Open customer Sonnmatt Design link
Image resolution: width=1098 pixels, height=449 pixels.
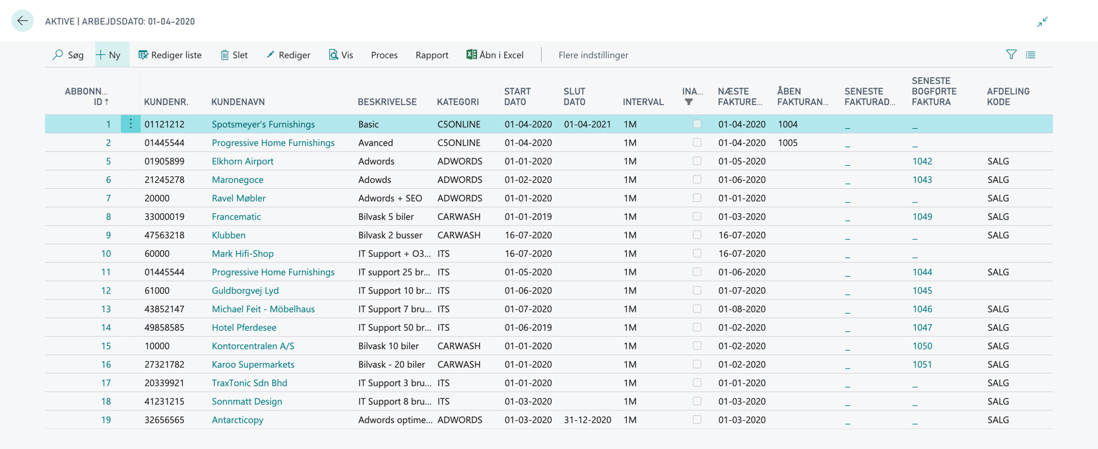pos(247,401)
